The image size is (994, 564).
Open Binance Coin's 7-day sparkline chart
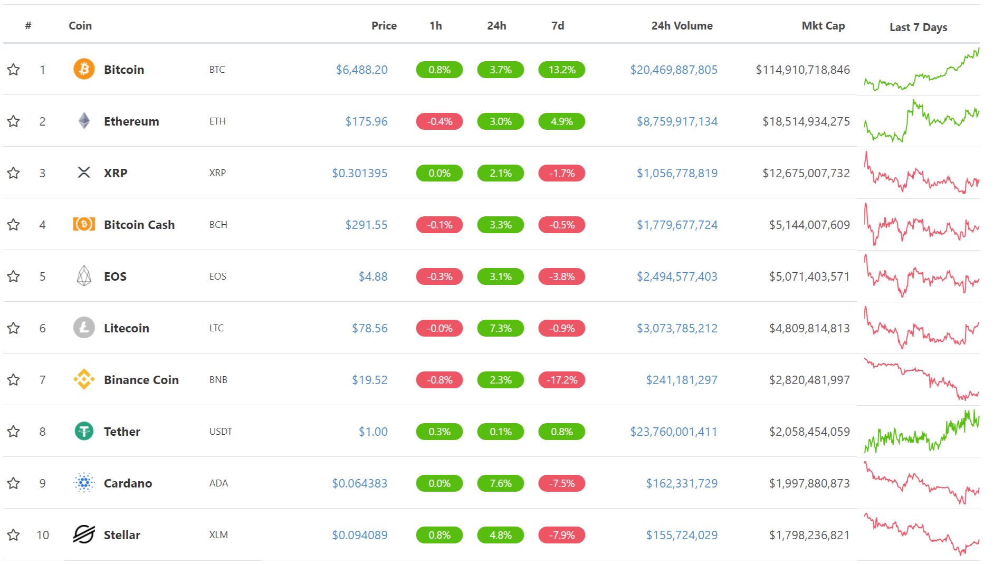(922, 379)
